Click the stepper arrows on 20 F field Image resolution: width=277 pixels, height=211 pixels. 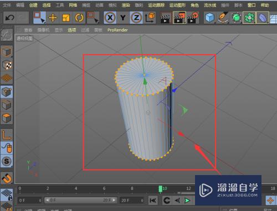[x=142, y=201]
